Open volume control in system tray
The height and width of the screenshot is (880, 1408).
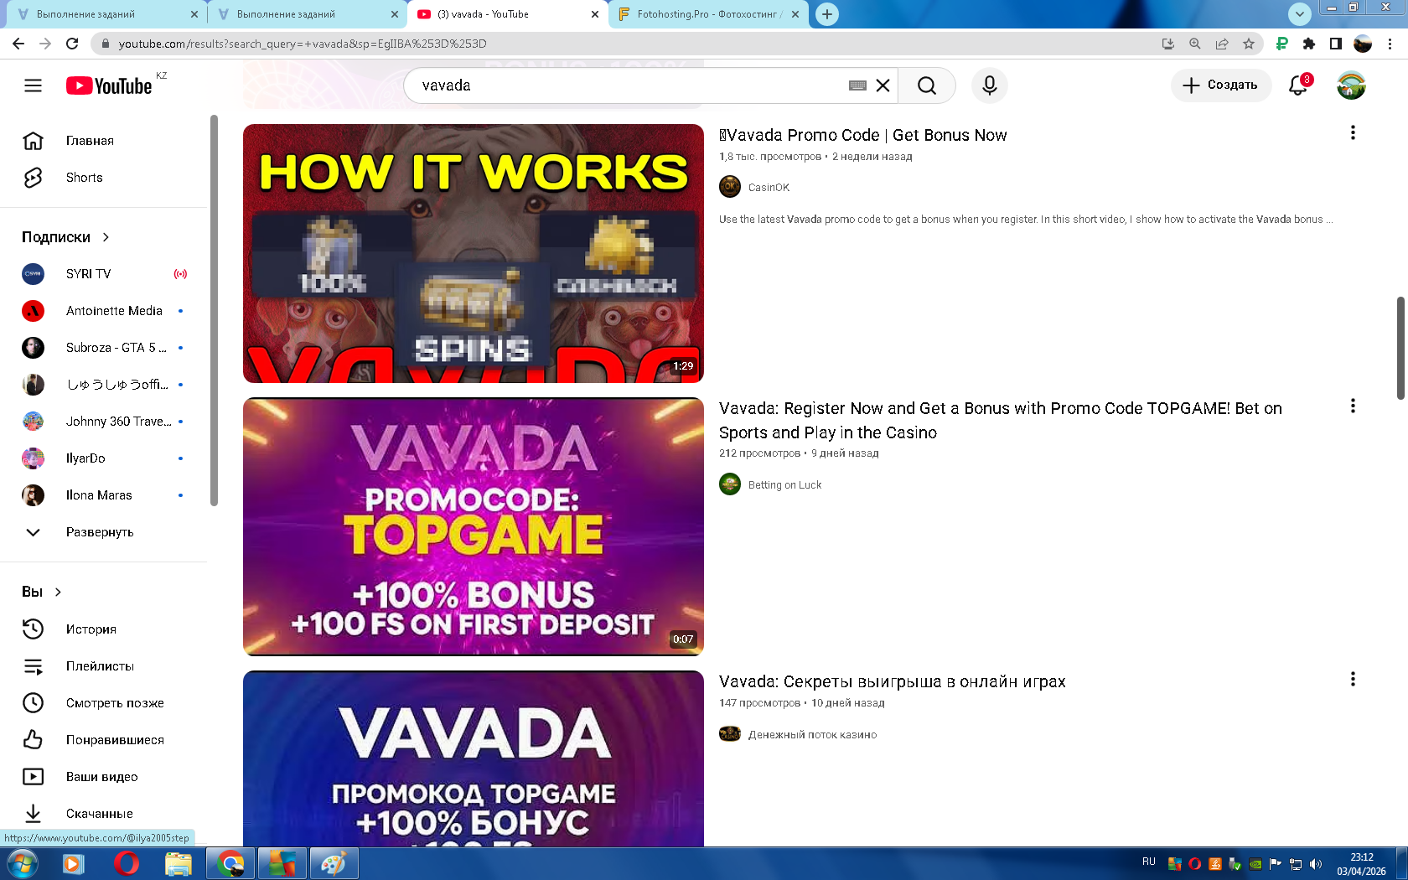(x=1316, y=864)
